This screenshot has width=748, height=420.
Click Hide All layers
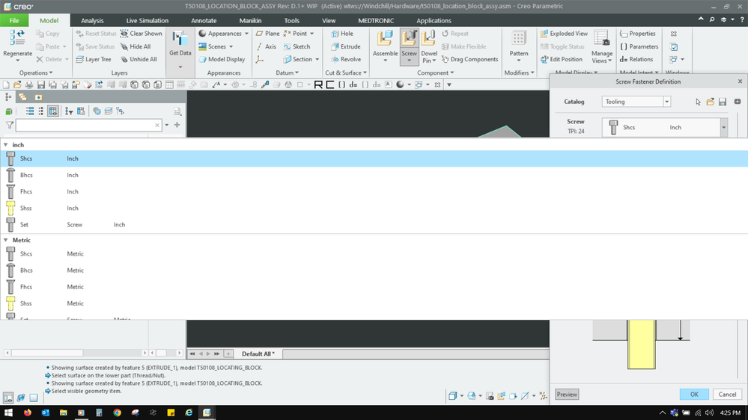tap(136, 46)
